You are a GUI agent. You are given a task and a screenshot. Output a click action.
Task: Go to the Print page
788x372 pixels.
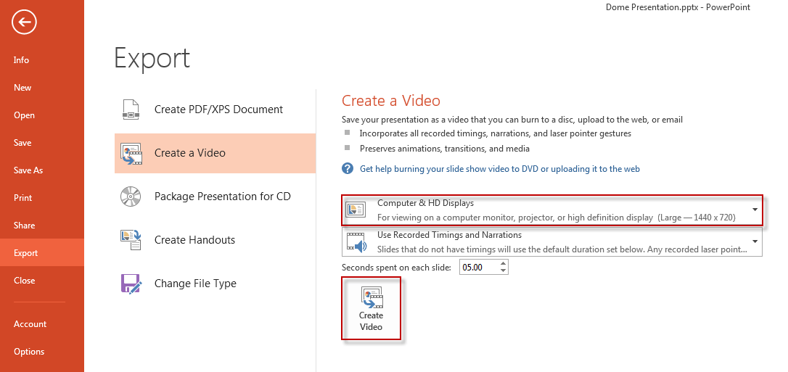[23, 198]
